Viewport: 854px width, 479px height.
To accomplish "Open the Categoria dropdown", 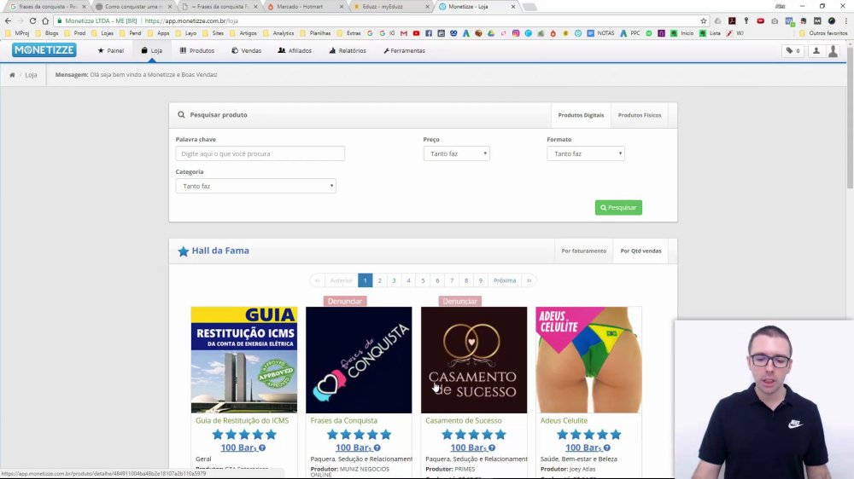I will click(x=255, y=186).
